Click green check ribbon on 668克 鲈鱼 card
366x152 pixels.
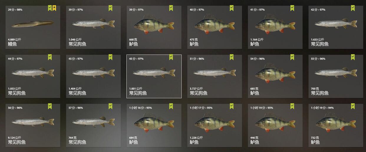point(171,8)
